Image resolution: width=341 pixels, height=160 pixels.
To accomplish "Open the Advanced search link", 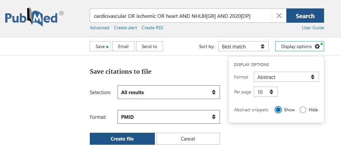I will point(99,28).
